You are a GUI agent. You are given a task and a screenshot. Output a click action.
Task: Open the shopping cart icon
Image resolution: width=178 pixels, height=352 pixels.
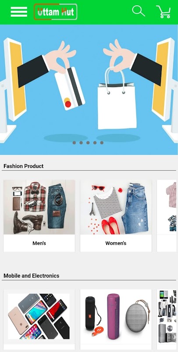(164, 12)
